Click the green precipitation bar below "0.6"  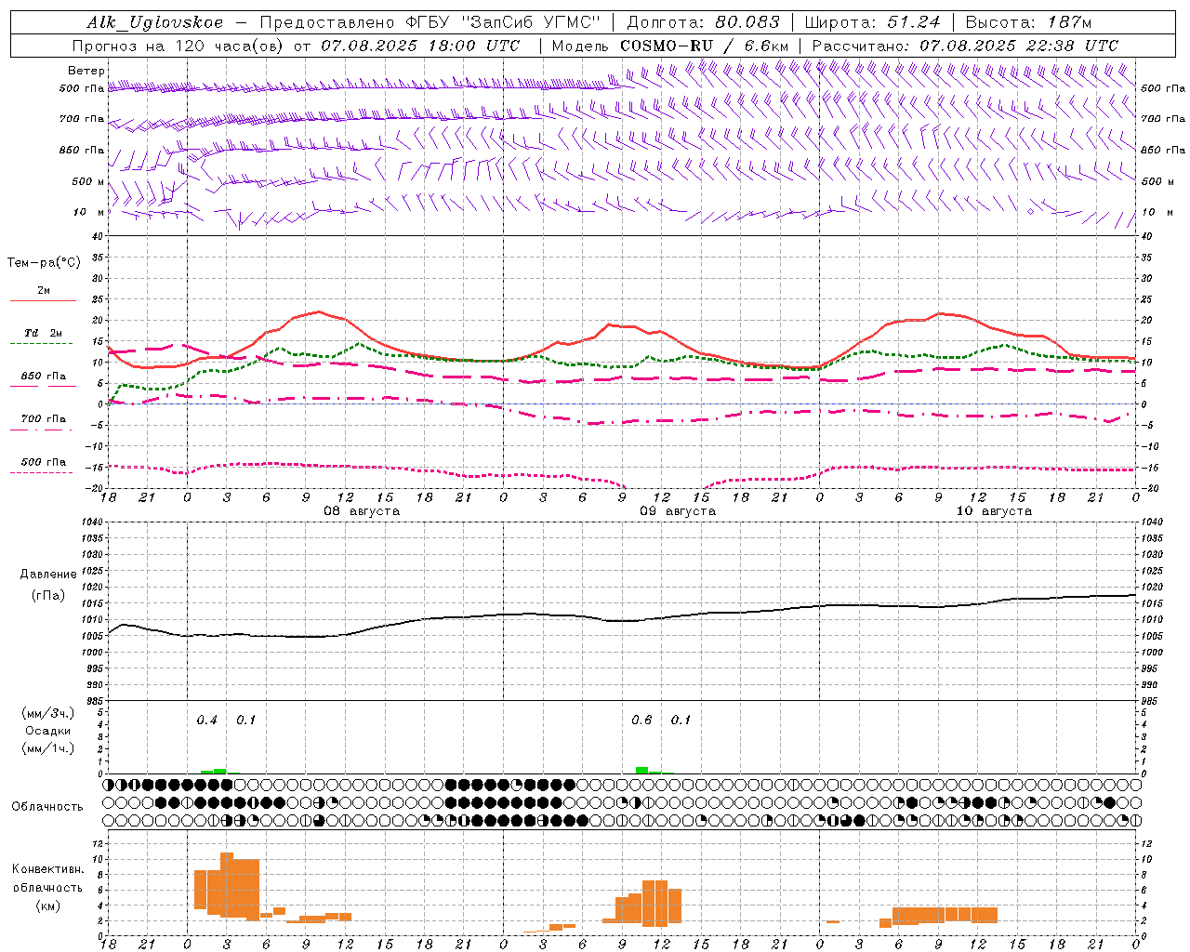point(641,770)
